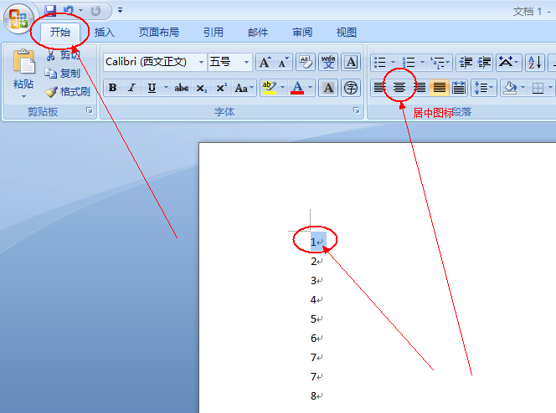This screenshot has width=556, height=413.
Task: Center the paragraph text
Action: pyautogui.click(x=399, y=88)
